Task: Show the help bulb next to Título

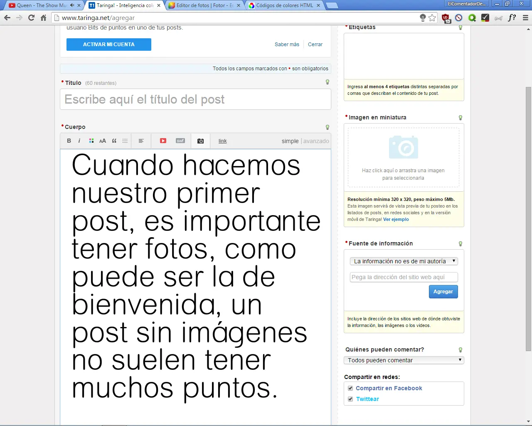Action: pyautogui.click(x=328, y=82)
